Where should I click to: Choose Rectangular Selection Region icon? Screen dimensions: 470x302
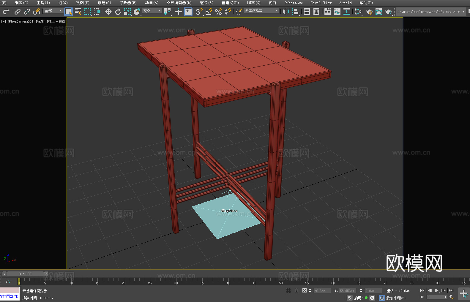tap(88, 12)
